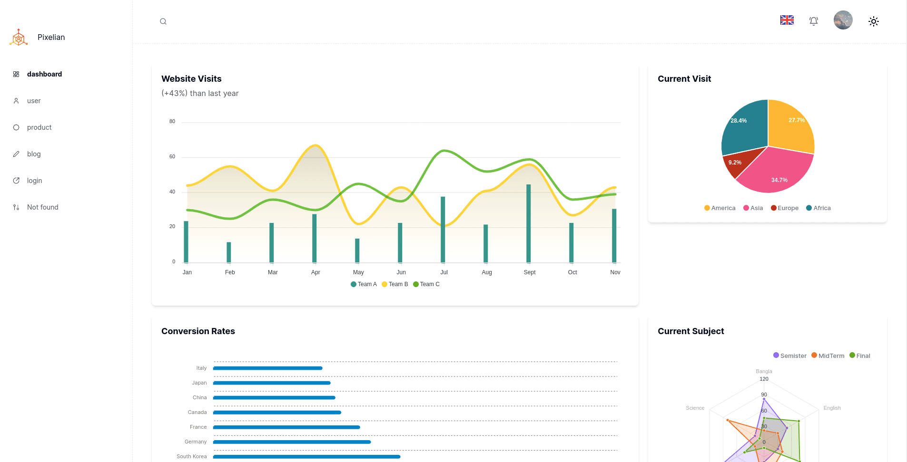Open the user avatar menu

843,20
